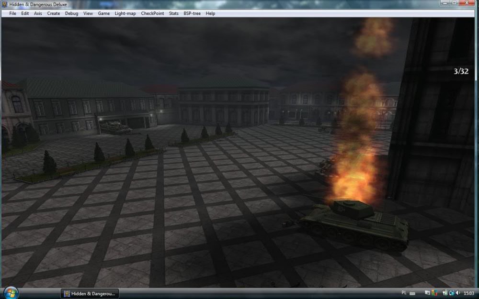Open the Debug menu
This screenshot has height=299, width=479.
coord(71,13)
